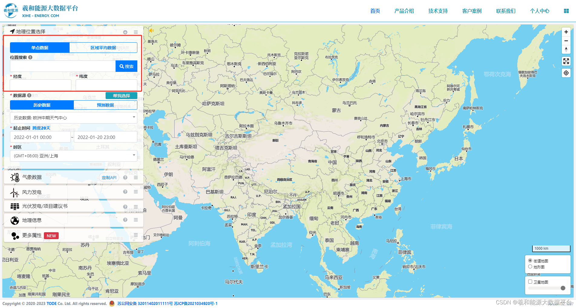This screenshot has height=308, width=576.
Task: Enable the 卫星地图 satellite map checkbox
Action: pyautogui.click(x=530, y=281)
